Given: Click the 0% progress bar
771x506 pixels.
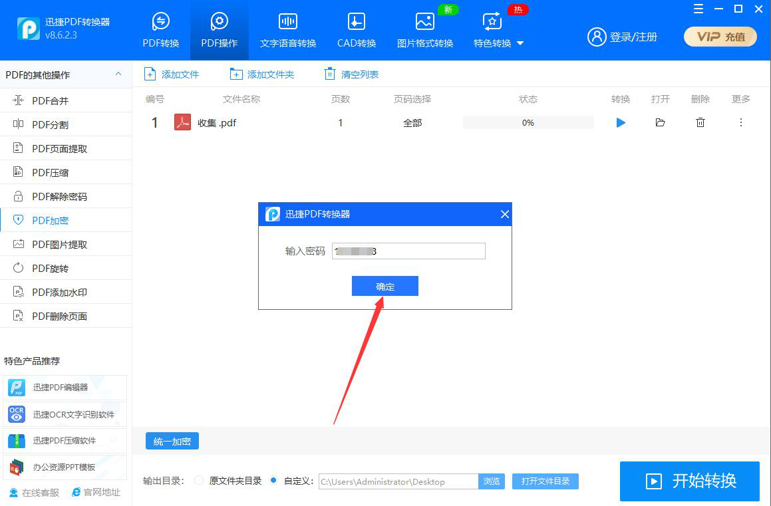Looking at the screenshot, I should click(528, 122).
